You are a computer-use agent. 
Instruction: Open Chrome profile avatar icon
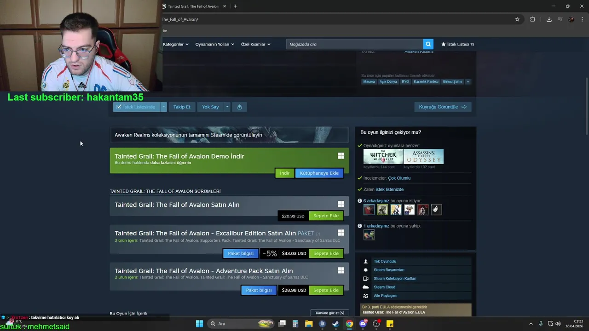[571, 19]
